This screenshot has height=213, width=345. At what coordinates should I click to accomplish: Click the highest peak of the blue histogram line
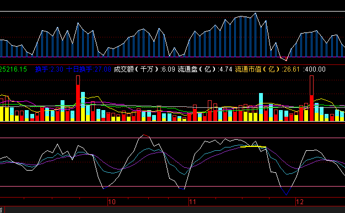point(256,14)
